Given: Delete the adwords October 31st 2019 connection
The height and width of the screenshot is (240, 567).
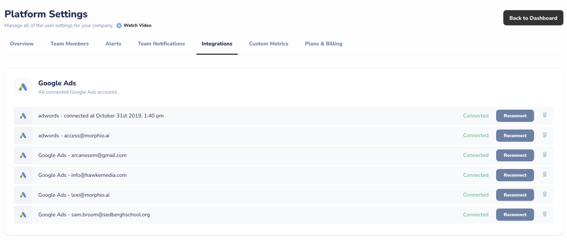Looking at the screenshot, I should (x=545, y=115).
